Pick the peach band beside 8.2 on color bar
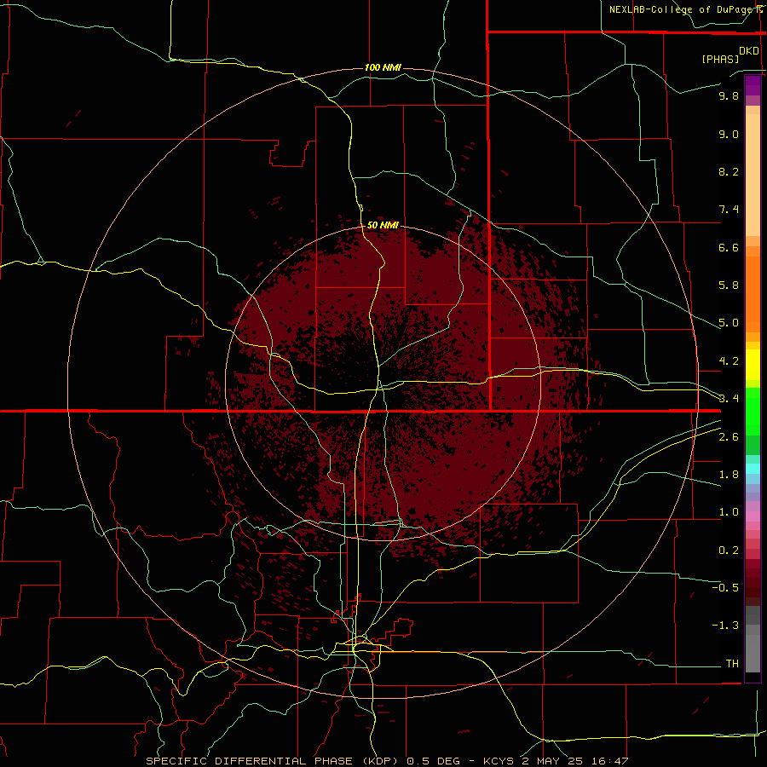The image size is (767, 767). [x=753, y=175]
